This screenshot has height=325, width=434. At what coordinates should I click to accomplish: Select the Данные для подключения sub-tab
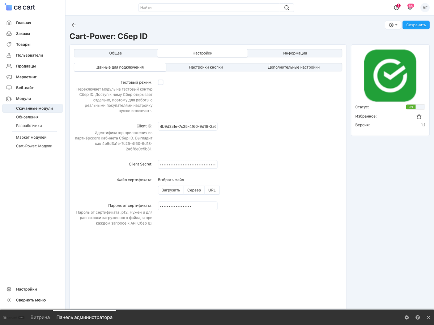click(x=120, y=67)
